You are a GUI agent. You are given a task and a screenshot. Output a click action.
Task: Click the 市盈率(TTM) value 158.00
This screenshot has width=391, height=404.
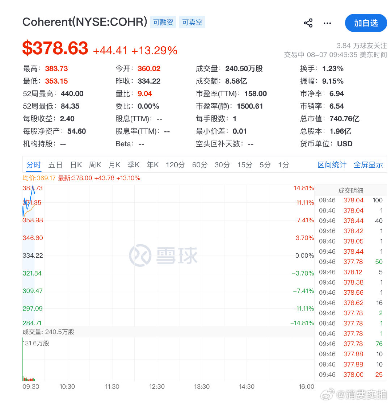(256, 94)
